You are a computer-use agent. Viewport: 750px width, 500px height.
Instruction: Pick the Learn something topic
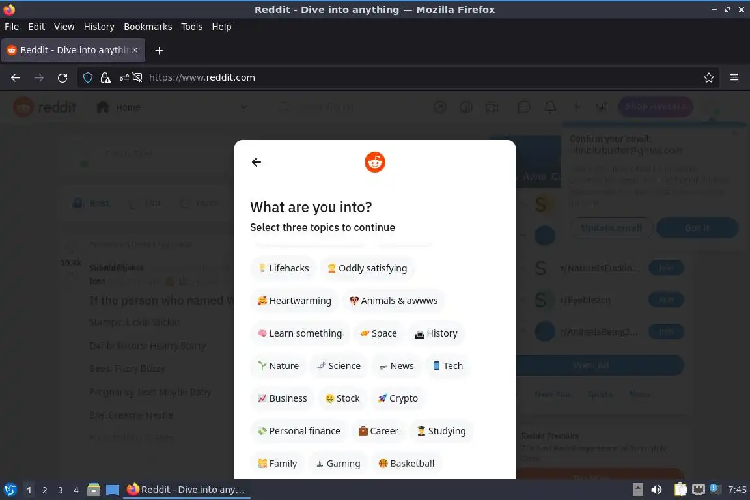click(x=300, y=333)
